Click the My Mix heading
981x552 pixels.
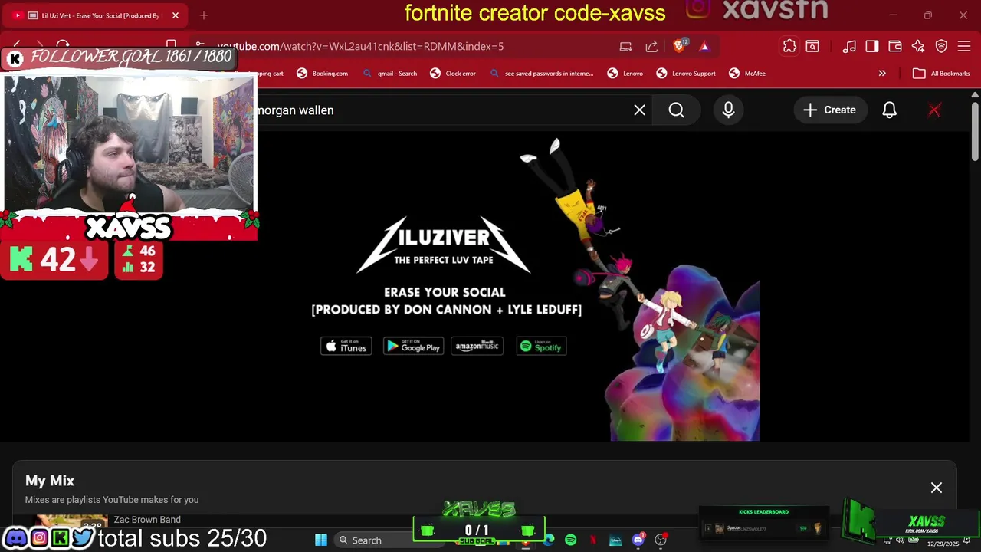point(50,481)
